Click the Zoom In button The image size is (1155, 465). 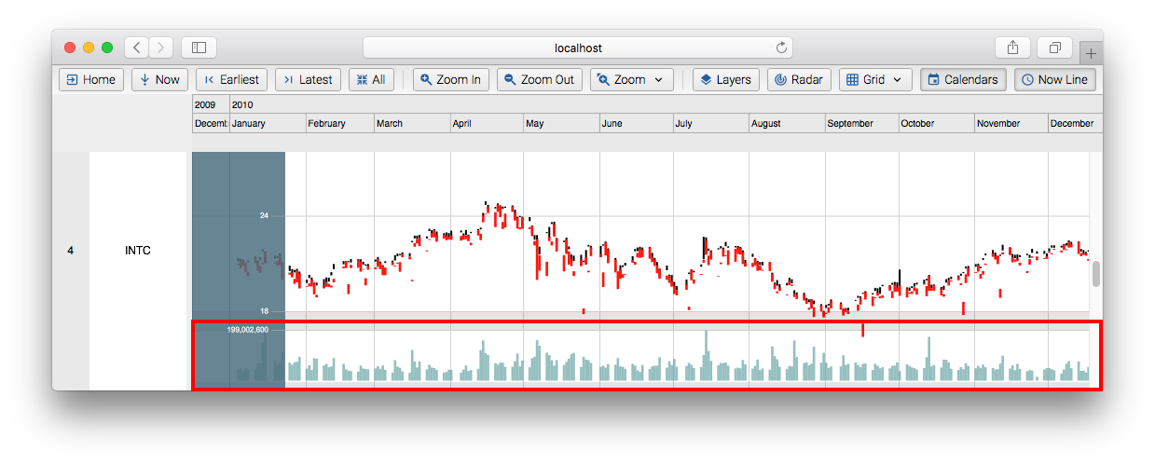pos(451,79)
